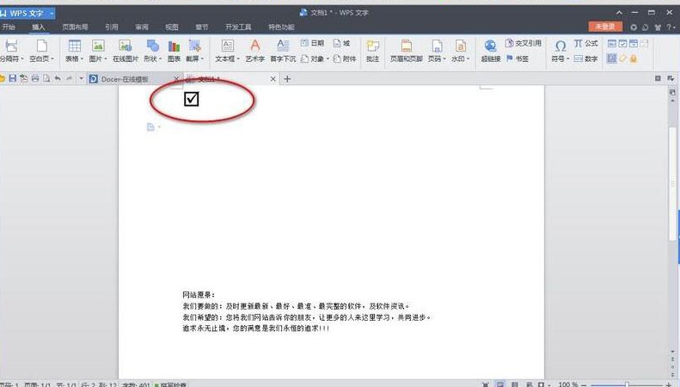Image resolution: width=680 pixels, height=387 pixels.
Task: Expand the 文本框 dropdown arrow
Action: 238,58
